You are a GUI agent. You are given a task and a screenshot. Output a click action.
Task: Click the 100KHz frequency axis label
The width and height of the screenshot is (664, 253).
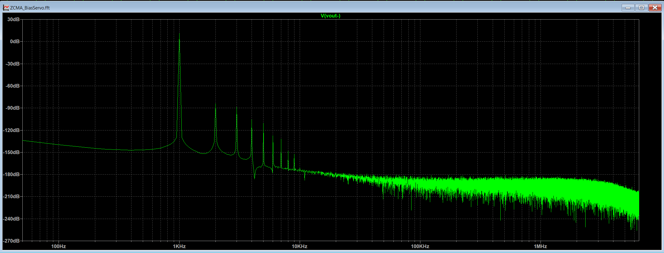420,246
